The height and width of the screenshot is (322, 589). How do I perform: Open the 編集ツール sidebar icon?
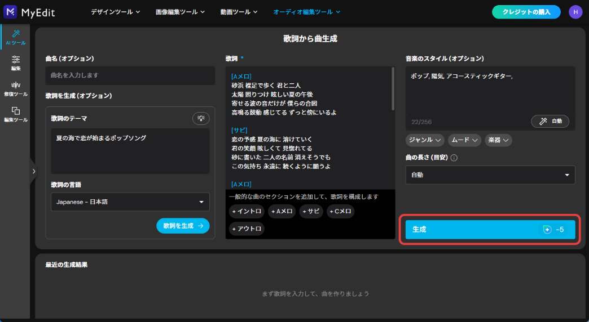[x=16, y=114]
